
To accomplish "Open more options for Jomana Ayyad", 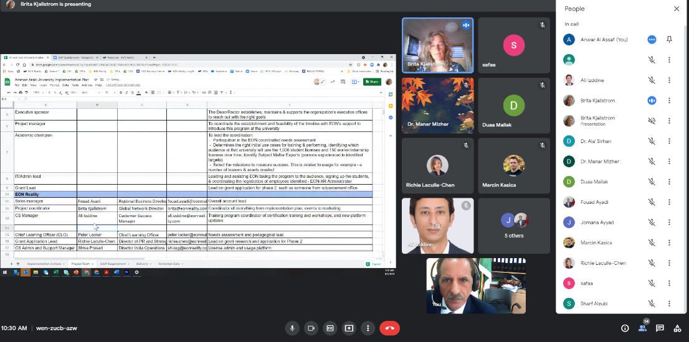I will [x=669, y=223].
